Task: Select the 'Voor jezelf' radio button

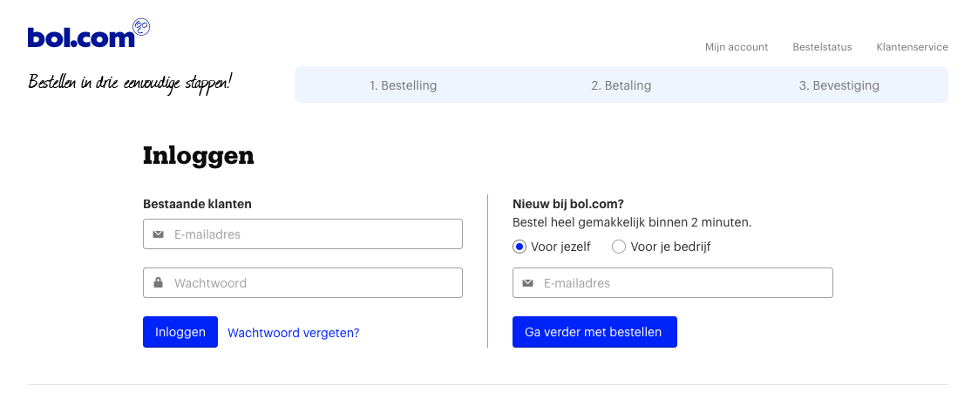Action: 520,247
